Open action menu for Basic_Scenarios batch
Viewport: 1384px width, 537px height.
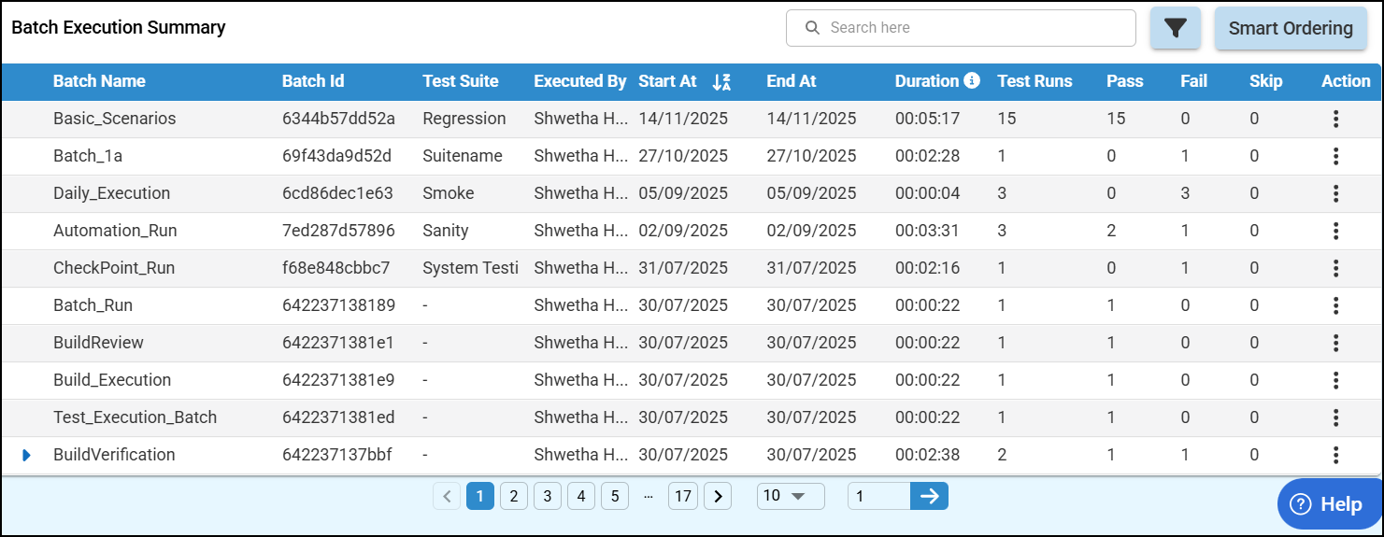[1336, 119]
